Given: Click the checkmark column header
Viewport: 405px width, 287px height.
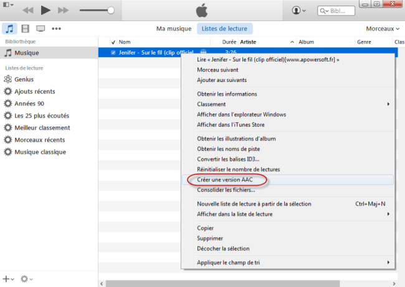Looking at the screenshot, I should pos(113,42).
